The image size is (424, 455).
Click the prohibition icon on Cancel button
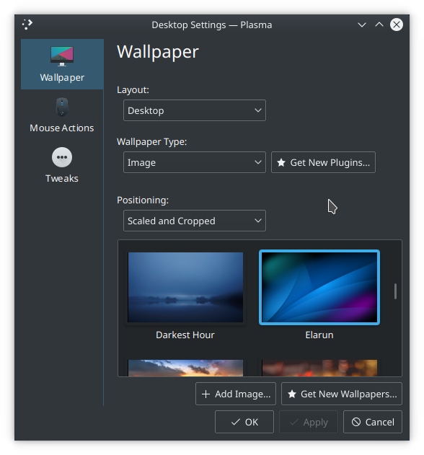[x=356, y=422]
